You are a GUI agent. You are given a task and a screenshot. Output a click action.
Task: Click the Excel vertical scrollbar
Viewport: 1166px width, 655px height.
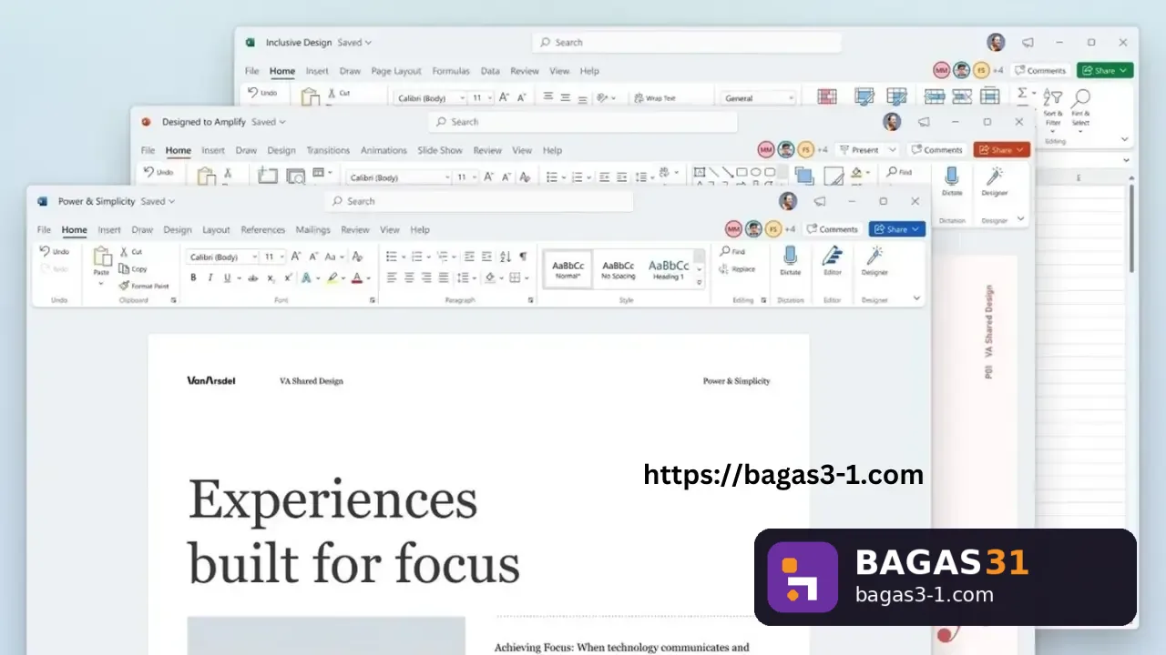(x=1131, y=227)
